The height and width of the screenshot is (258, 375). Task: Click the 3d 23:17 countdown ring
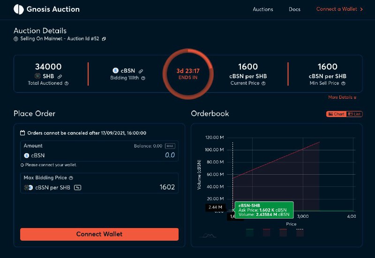tap(188, 74)
